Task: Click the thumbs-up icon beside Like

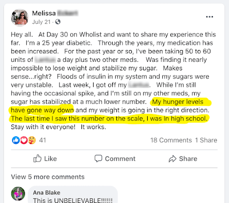Action: point(37,158)
